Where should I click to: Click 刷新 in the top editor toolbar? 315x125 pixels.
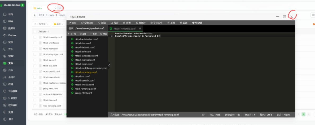coord(102,23)
